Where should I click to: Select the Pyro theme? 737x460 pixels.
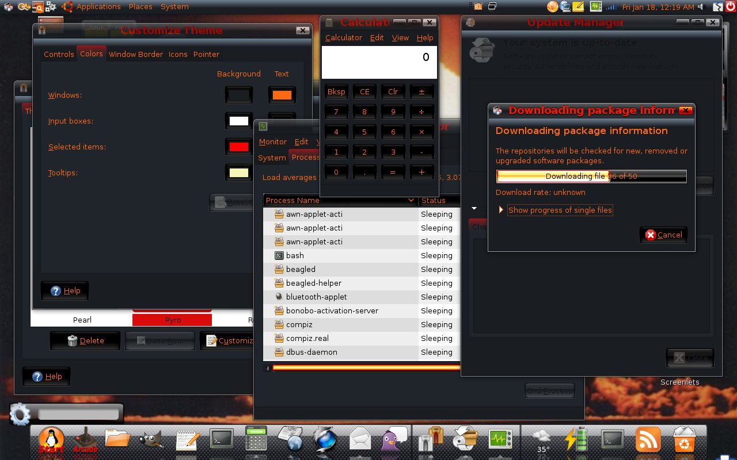[x=172, y=320]
